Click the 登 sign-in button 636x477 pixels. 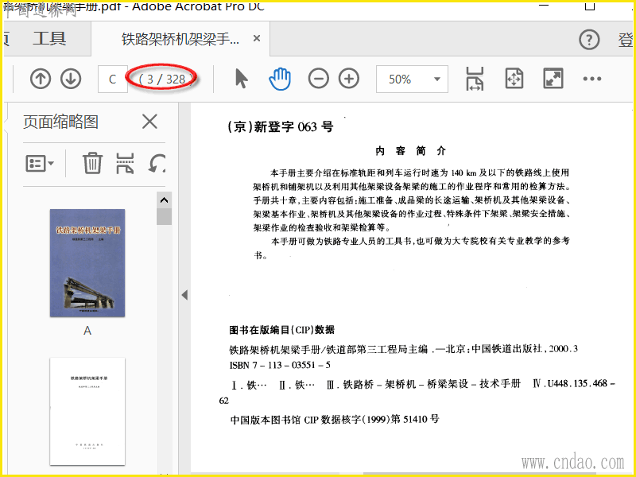coord(626,39)
